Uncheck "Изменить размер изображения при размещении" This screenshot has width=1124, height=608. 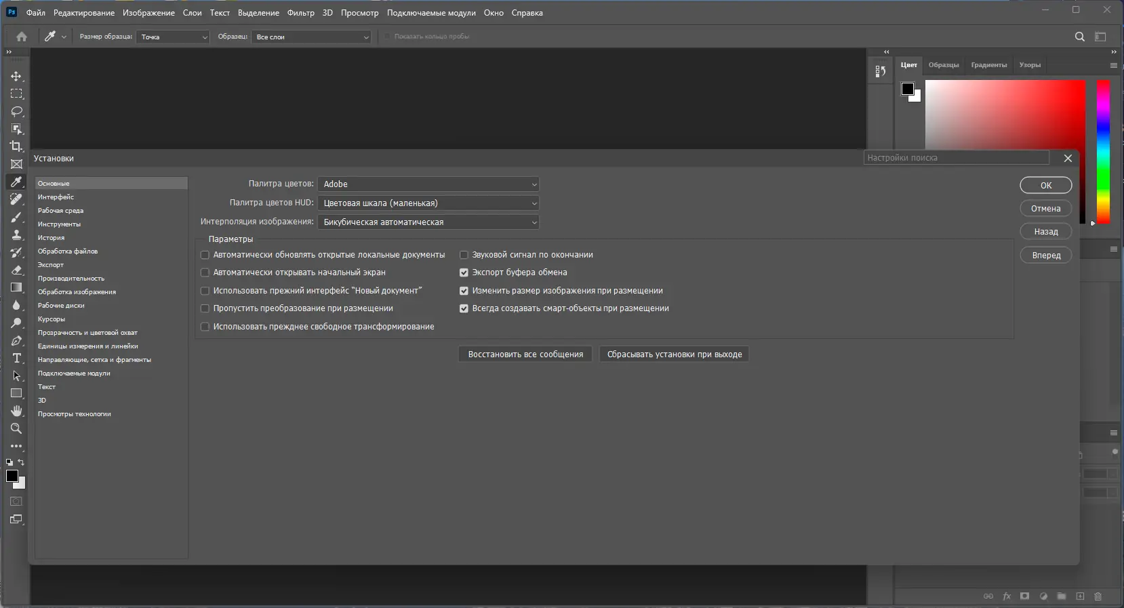click(x=464, y=291)
